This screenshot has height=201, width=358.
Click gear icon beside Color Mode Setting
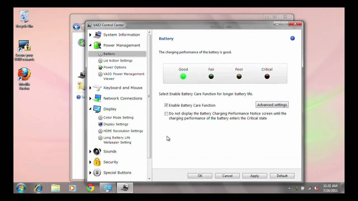100,118
